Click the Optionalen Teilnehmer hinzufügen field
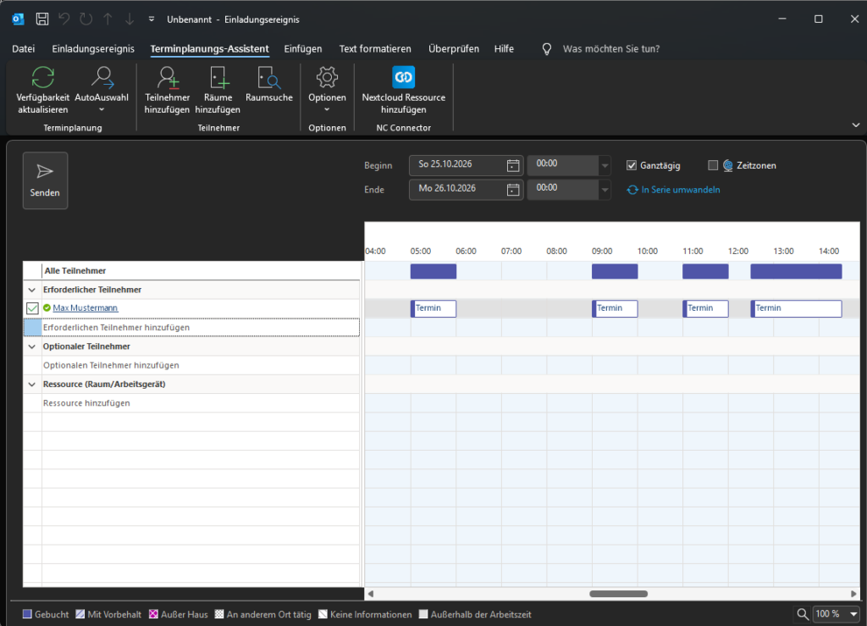867x626 pixels. coord(201,366)
